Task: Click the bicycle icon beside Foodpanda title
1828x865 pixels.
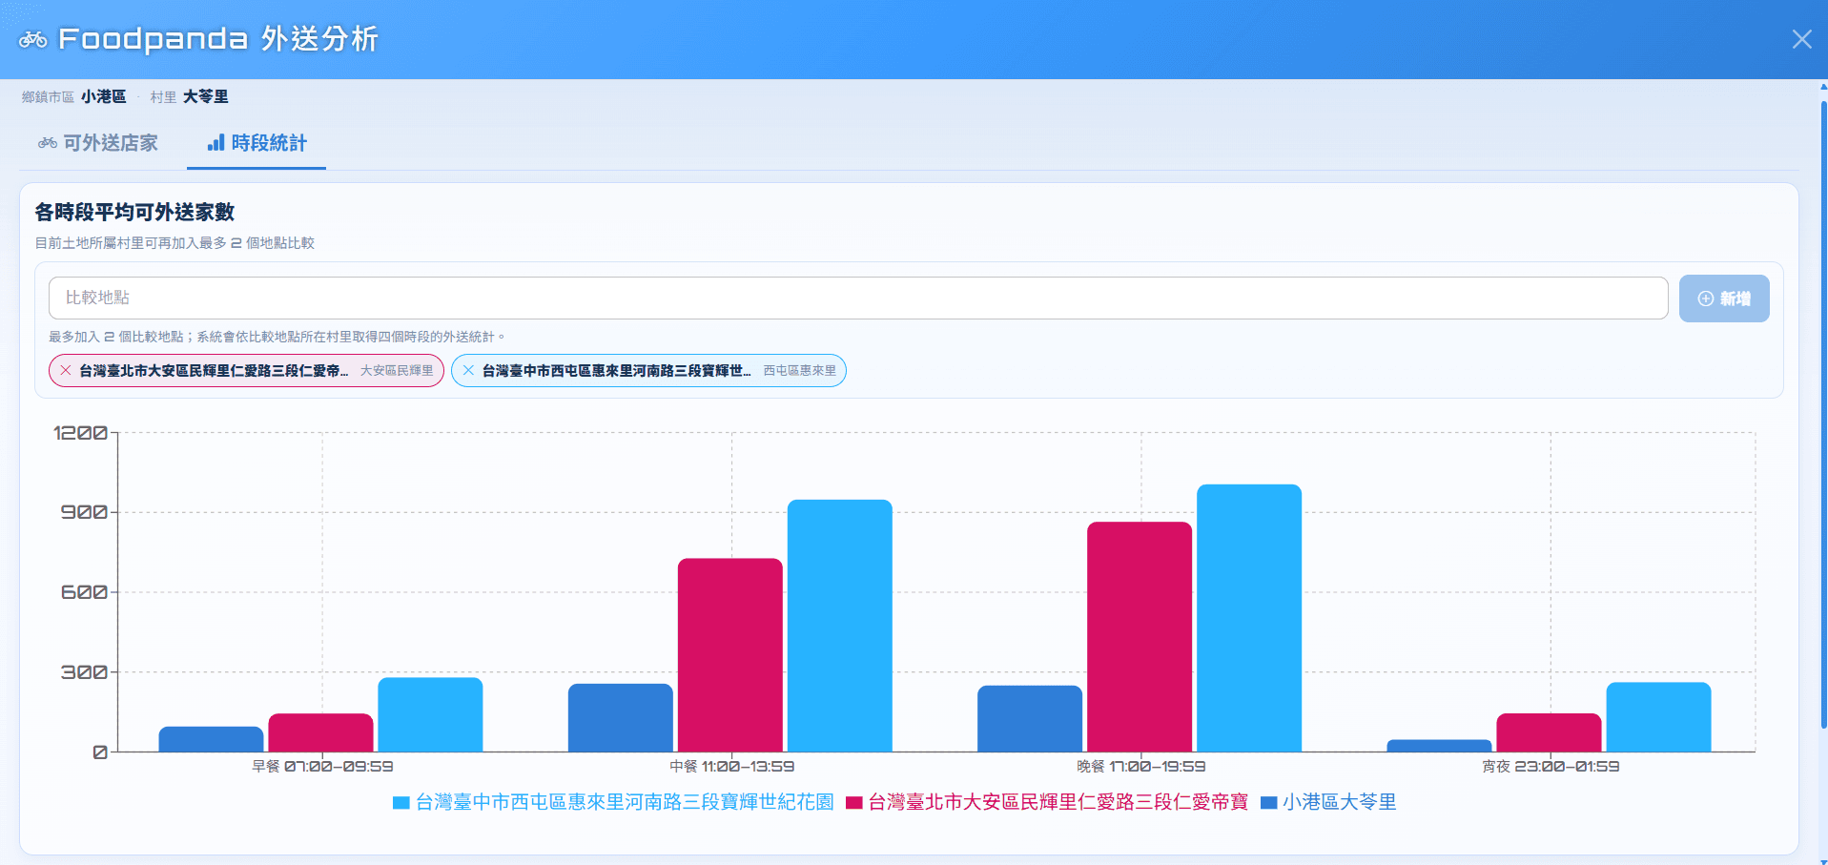Action: coord(32,39)
